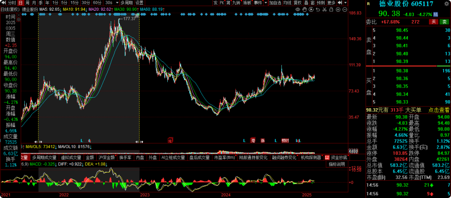
Task: Enable the 九转 indicator
Action: coord(237,3)
